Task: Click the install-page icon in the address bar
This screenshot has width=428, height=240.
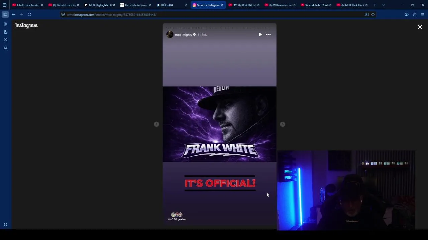Action: point(366,15)
